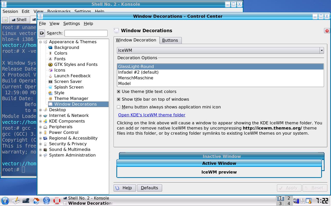331x206 pixels.
Task: Open the View menu in Control Center
Action: [x=54, y=23]
